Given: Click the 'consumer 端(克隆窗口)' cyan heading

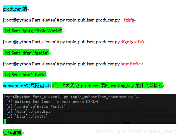Looking at the screenshot, I should click(x=27, y=85).
